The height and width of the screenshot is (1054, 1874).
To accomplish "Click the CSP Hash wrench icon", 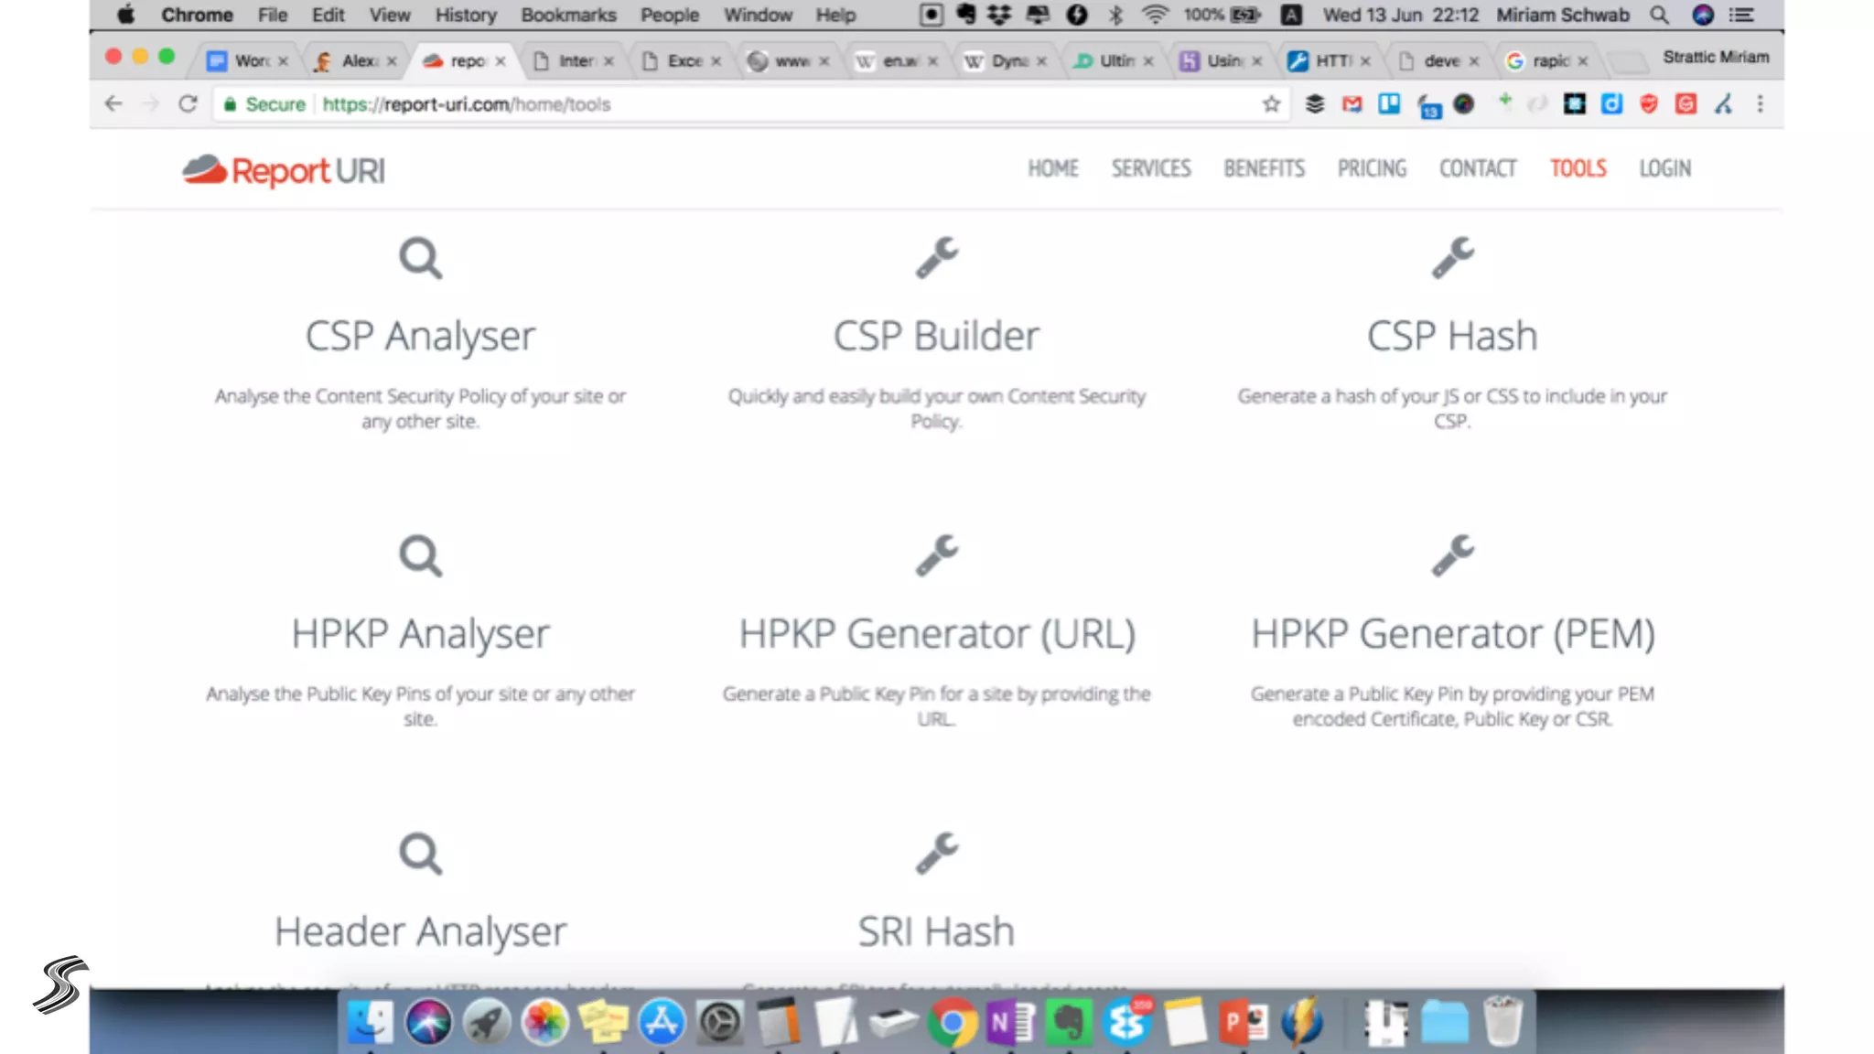I will click(1452, 258).
